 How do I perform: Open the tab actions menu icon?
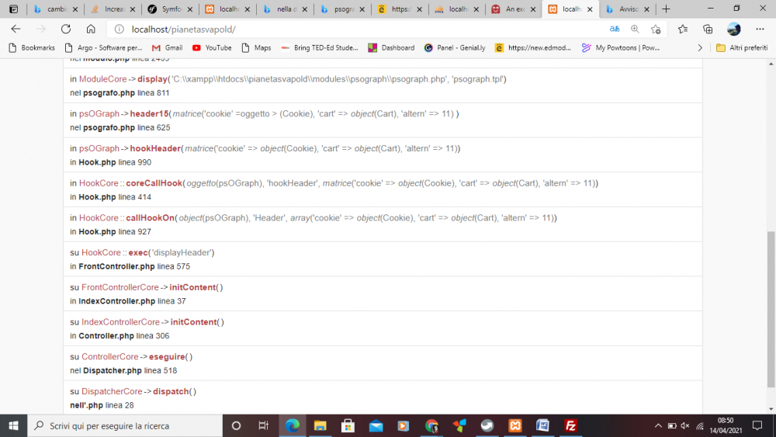(14, 9)
